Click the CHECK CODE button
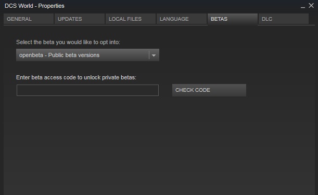Image resolution: width=318 pixels, height=195 pixels. (209, 90)
